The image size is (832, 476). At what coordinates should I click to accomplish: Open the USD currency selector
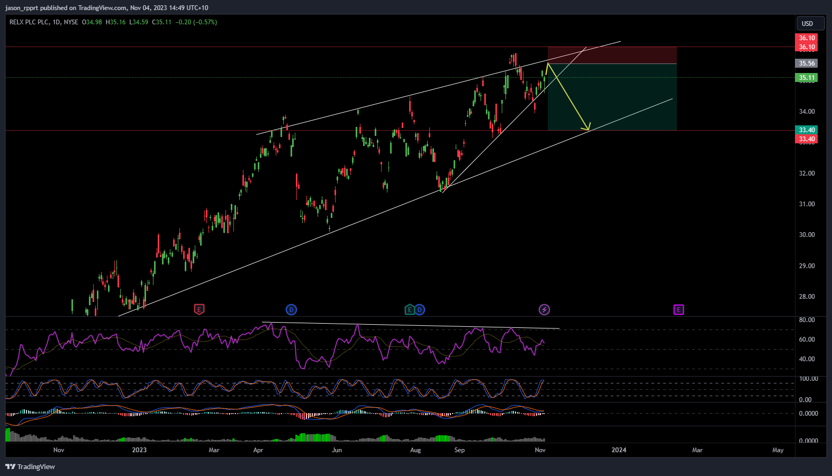(x=810, y=23)
